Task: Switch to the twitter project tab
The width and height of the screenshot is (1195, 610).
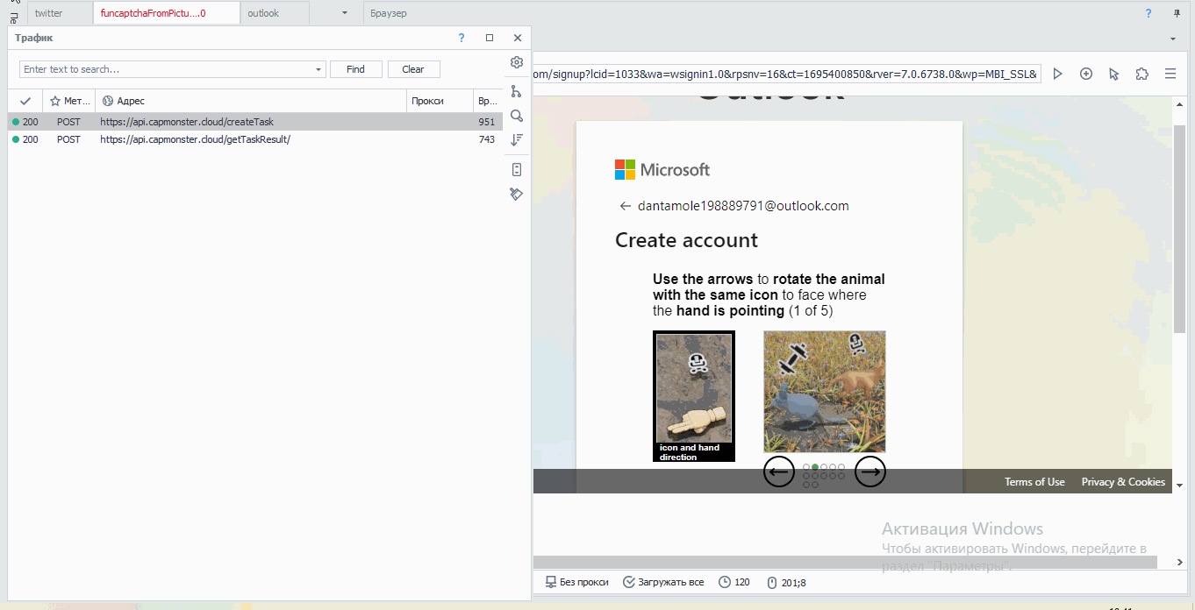Action: click(49, 13)
